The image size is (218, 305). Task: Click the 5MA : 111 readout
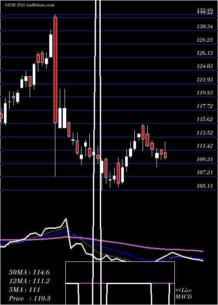pos(24,290)
